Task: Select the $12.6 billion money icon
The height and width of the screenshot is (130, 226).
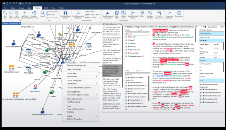Action: tap(52, 92)
